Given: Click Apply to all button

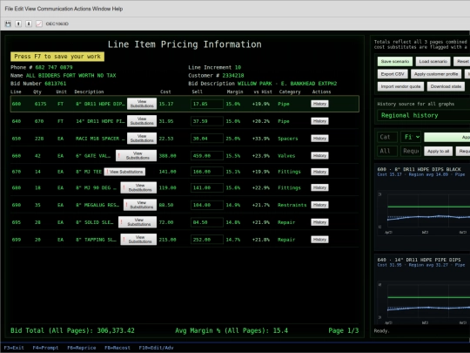Looking at the screenshot, I should coord(438,151).
